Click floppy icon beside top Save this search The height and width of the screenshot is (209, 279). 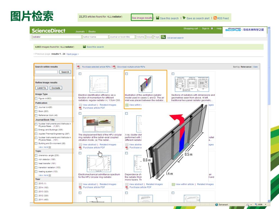click(x=157, y=18)
